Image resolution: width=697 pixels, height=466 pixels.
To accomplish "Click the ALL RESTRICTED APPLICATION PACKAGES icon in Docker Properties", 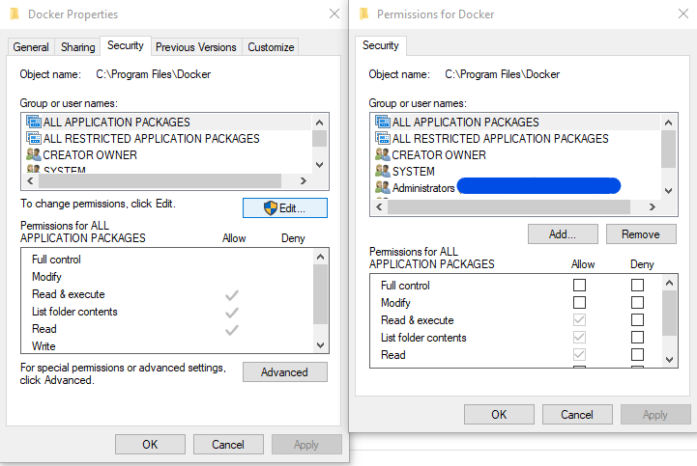I will (33, 139).
